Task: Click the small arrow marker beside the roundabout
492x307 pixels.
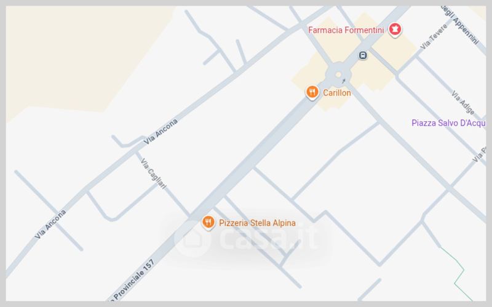Action: [x=344, y=81]
